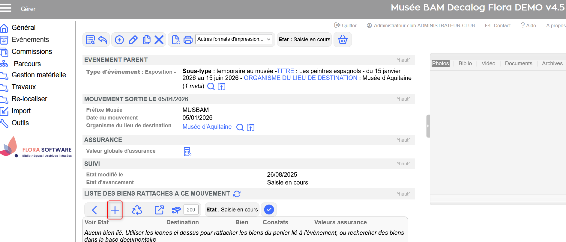This screenshot has height=242, width=566.
Task: Toggle the eye visibility icon
Action: tap(176, 210)
